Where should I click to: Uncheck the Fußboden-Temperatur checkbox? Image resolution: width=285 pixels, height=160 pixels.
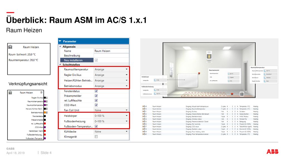96,126
